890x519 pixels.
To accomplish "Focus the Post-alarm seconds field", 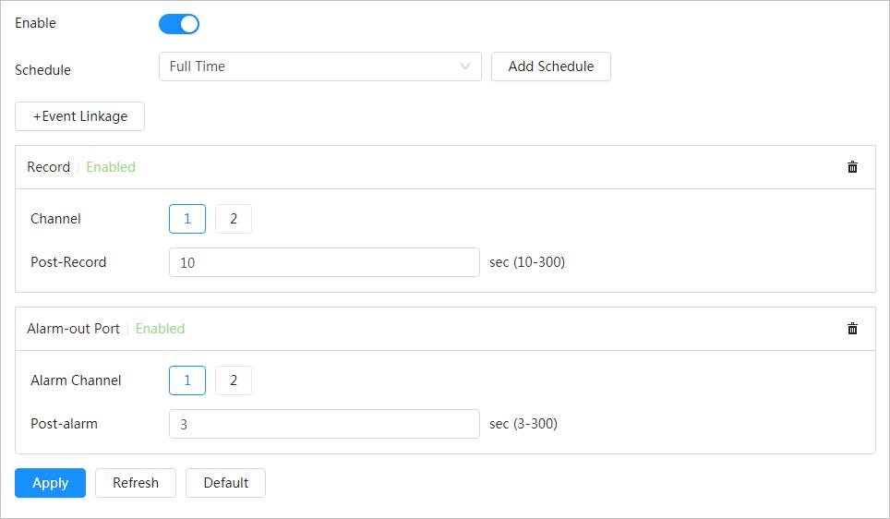I will click(x=324, y=424).
